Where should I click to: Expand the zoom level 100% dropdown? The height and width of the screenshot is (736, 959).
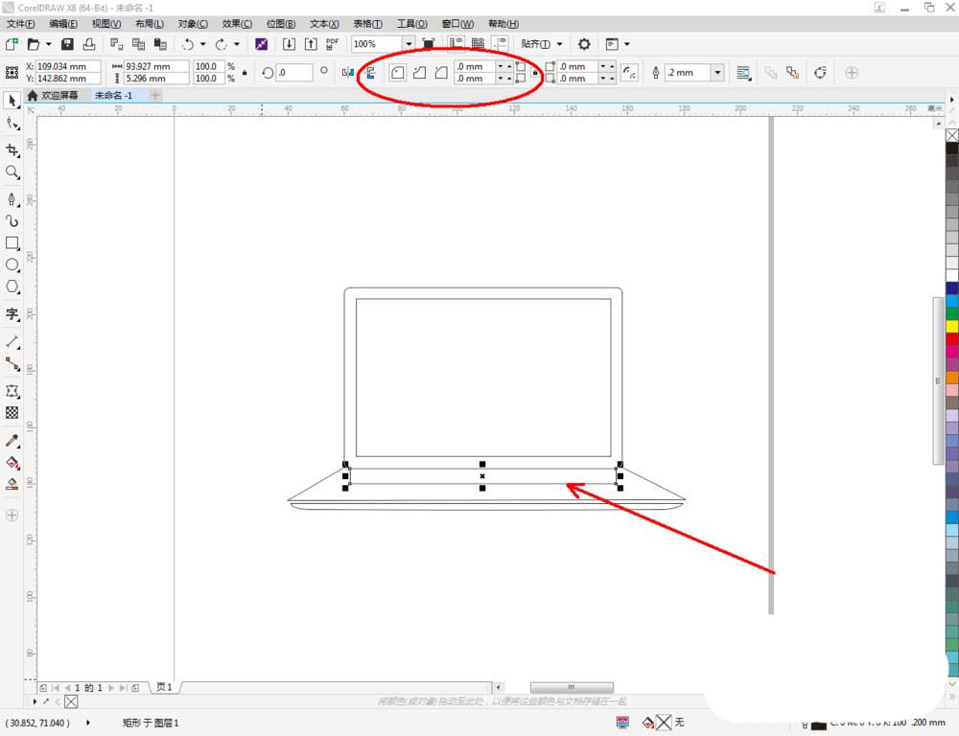tap(409, 44)
